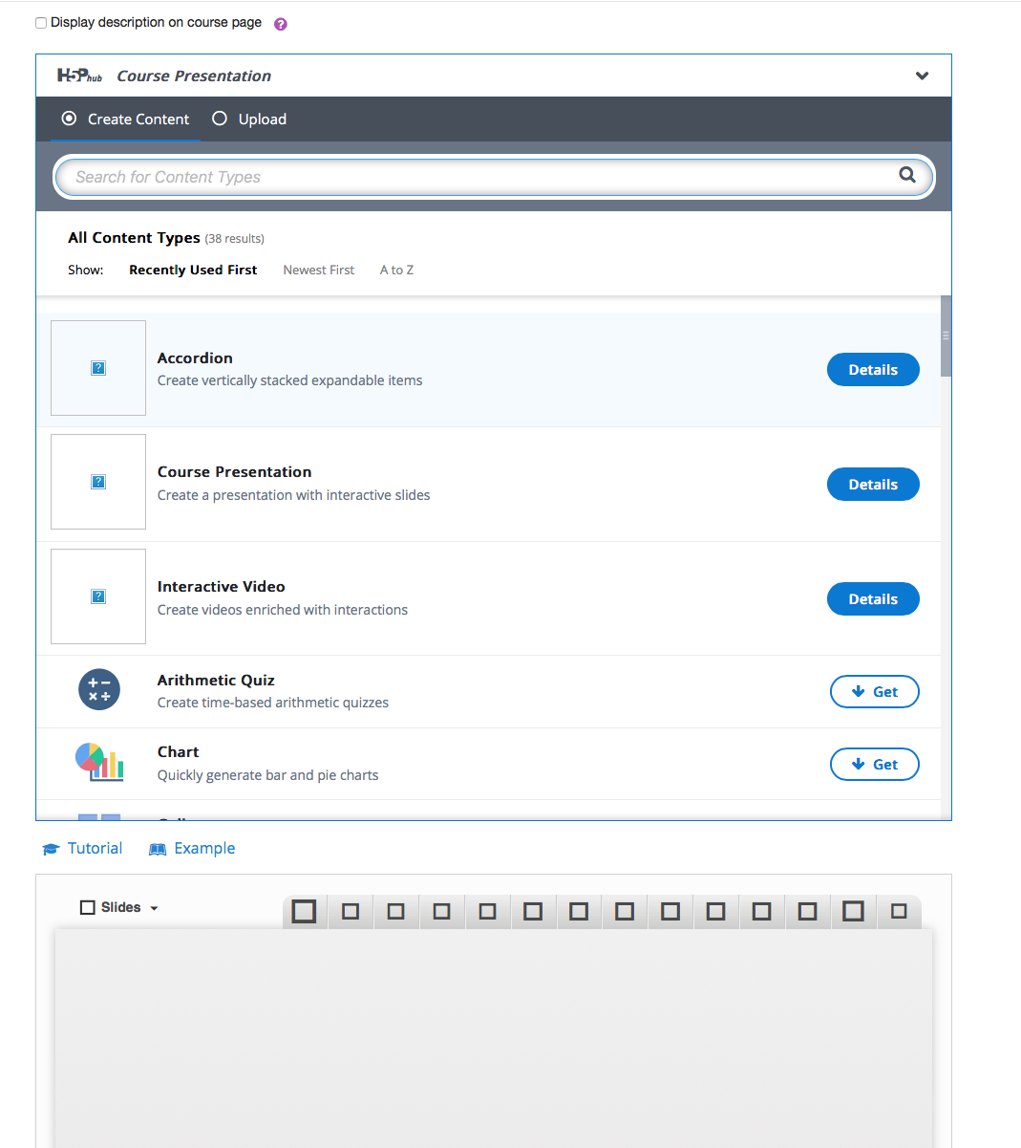Image resolution: width=1021 pixels, height=1148 pixels.
Task: Get the Arithmetic Quiz content type
Action: click(x=874, y=692)
